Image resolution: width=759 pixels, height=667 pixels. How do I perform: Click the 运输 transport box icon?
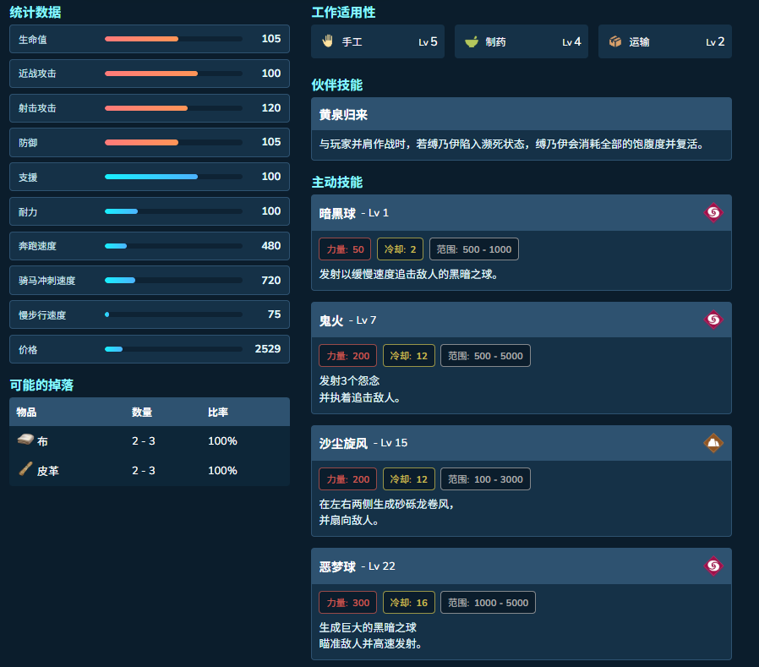(x=615, y=41)
